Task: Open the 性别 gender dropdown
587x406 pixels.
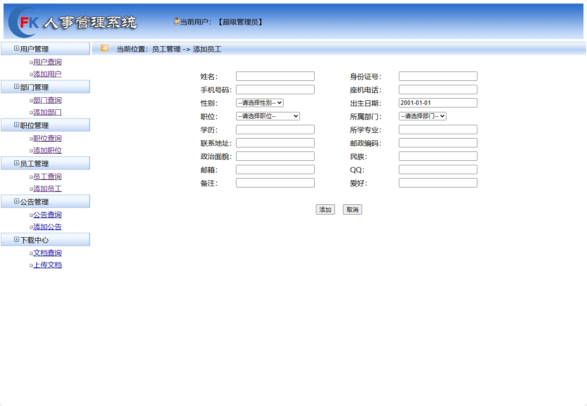Action: click(259, 103)
